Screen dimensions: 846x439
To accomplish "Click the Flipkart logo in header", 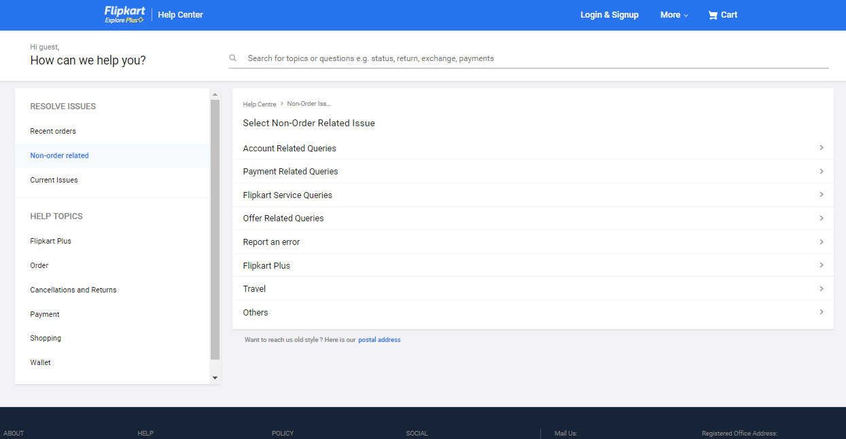I will 124,15.
